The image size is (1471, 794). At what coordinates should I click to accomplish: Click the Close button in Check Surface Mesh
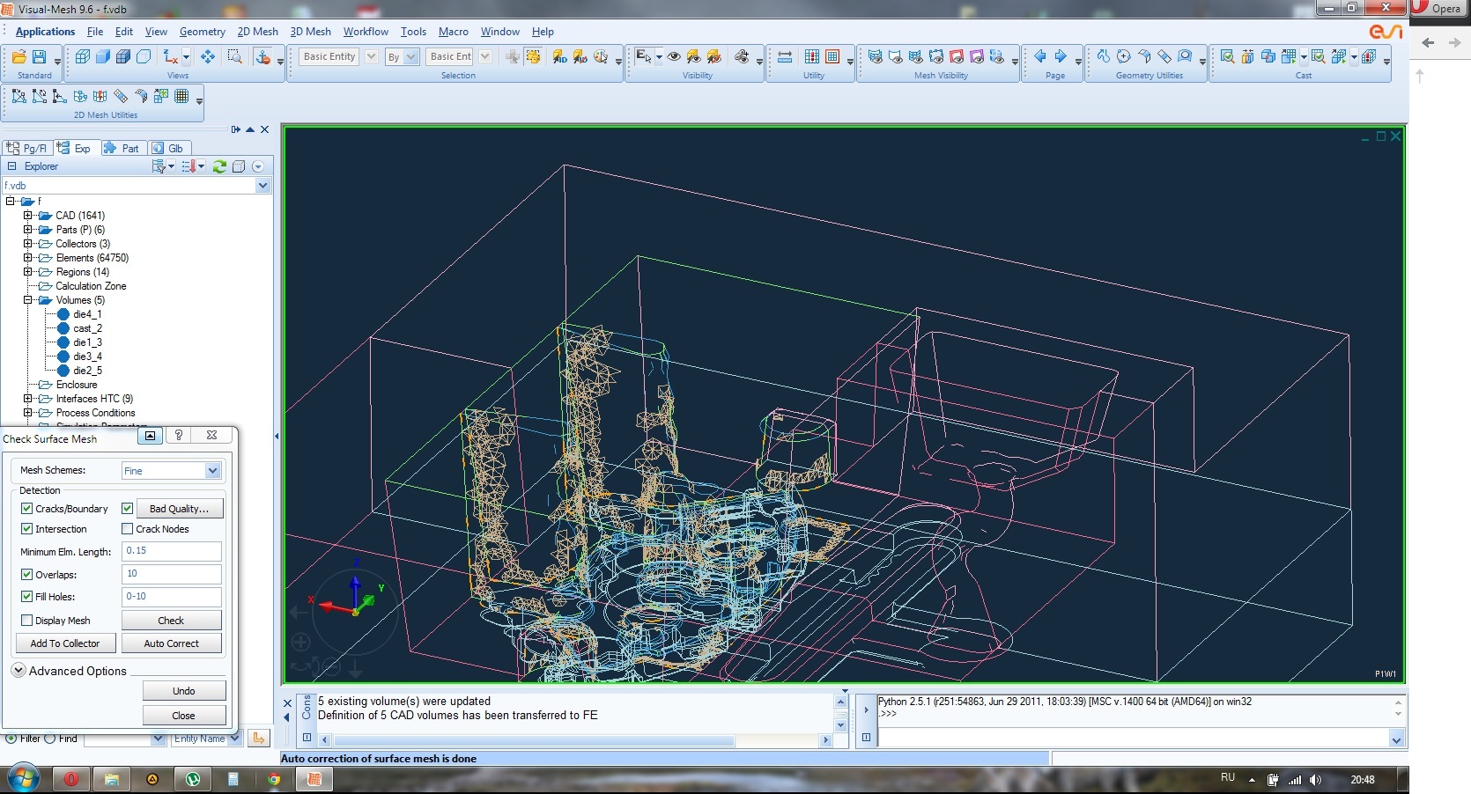[x=184, y=716]
